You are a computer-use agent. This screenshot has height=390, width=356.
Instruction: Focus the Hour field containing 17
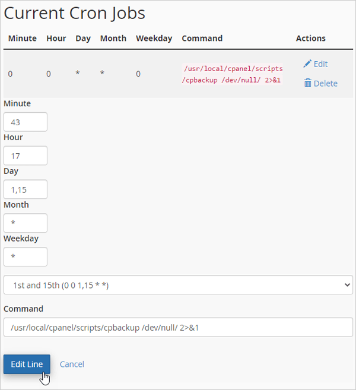coord(26,156)
